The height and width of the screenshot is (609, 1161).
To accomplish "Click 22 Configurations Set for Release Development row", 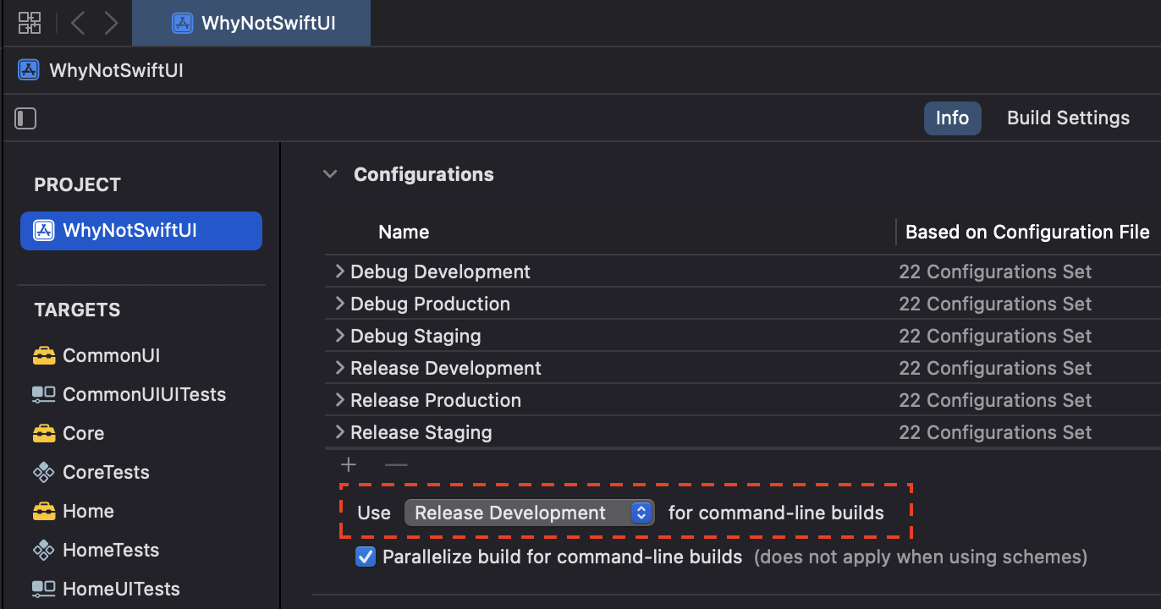I will tap(995, 368).
